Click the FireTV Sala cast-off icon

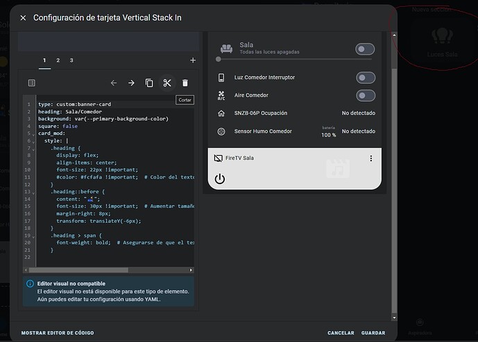(219, 159)
